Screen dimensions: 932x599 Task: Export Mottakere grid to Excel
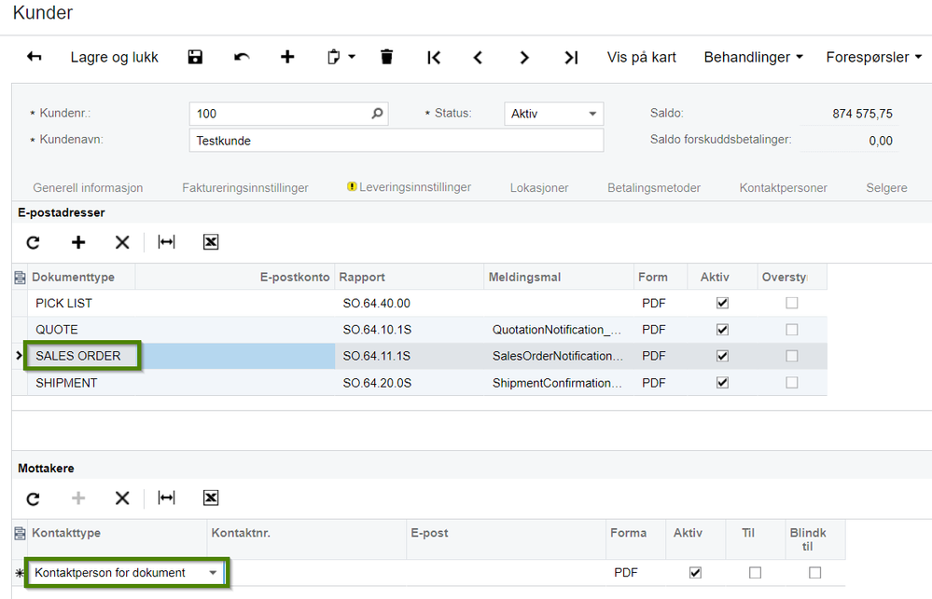pyautogui.click(x=211, y=498)
